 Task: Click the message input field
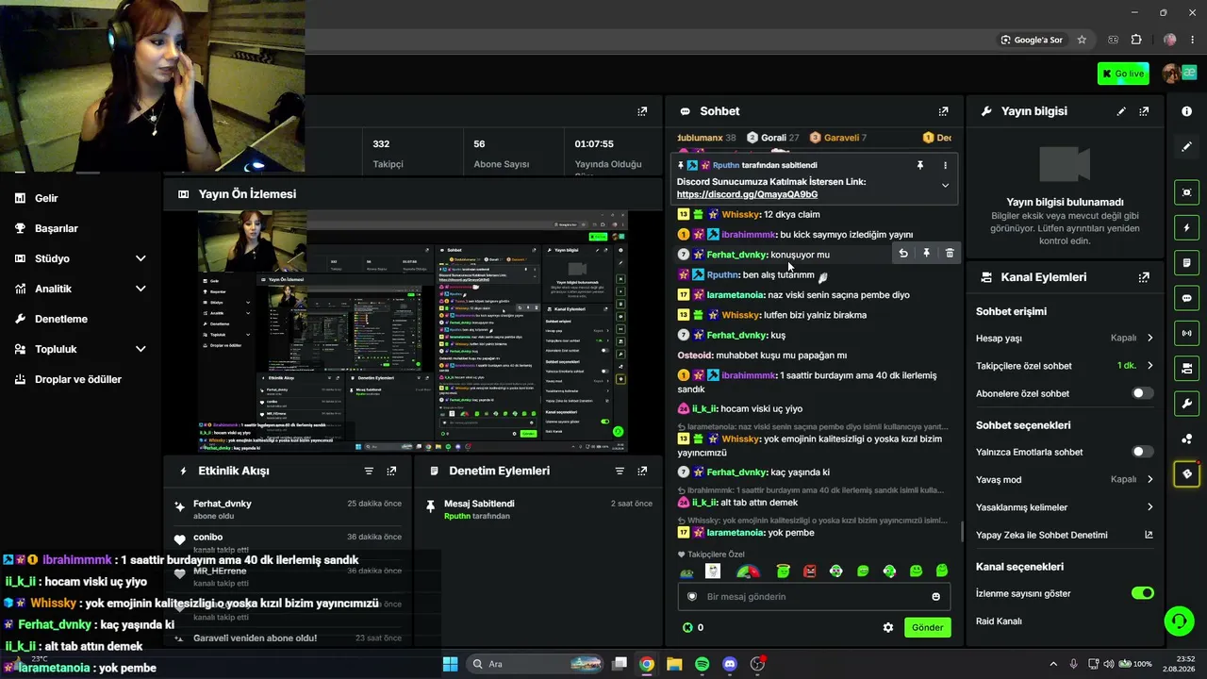tap(814, 597)
